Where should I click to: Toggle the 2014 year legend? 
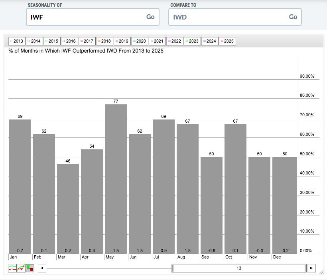pos(34,41)
